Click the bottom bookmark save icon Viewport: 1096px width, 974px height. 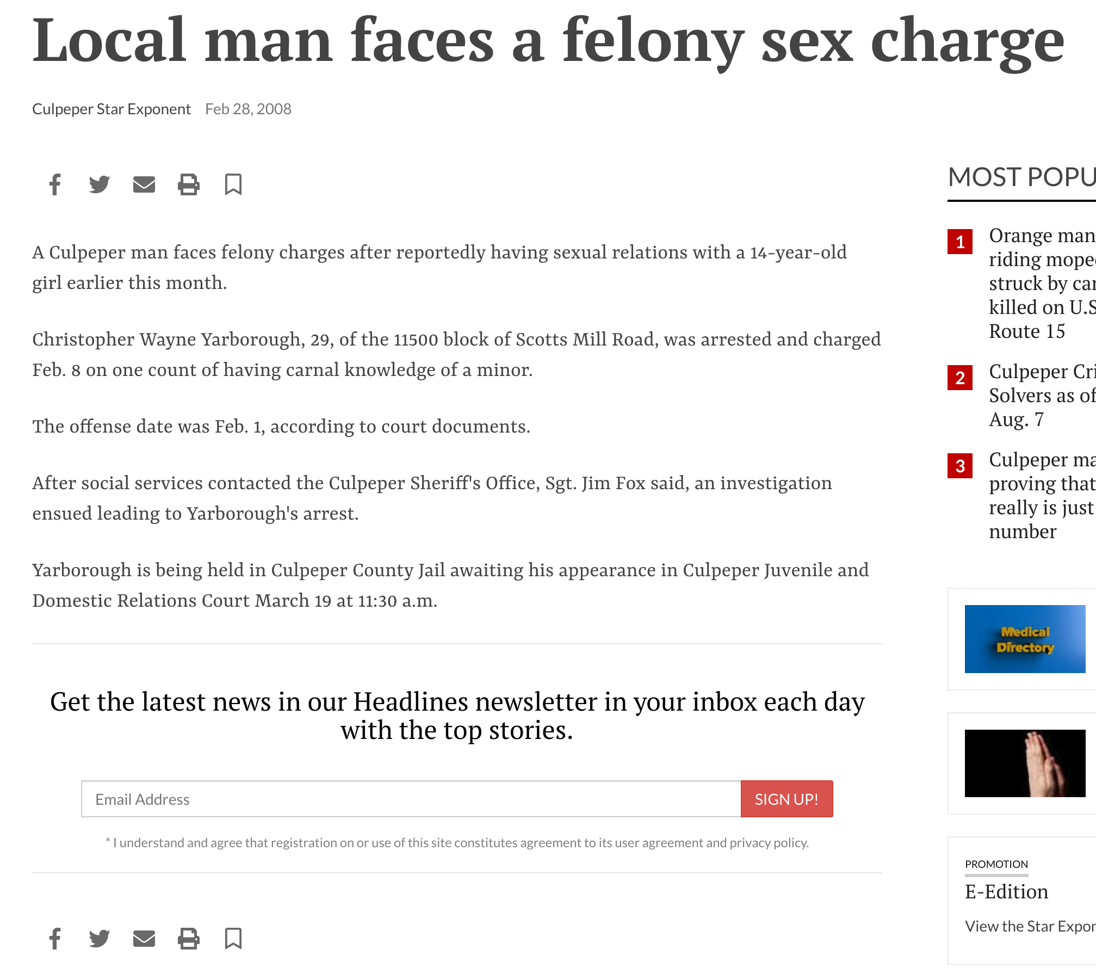(x=233, y=939)
